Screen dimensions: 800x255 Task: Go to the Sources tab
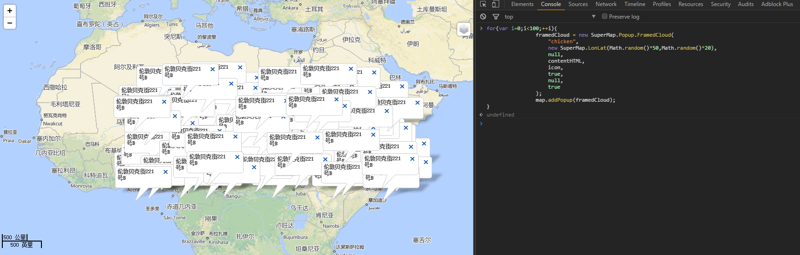click(x=578, y=4)
